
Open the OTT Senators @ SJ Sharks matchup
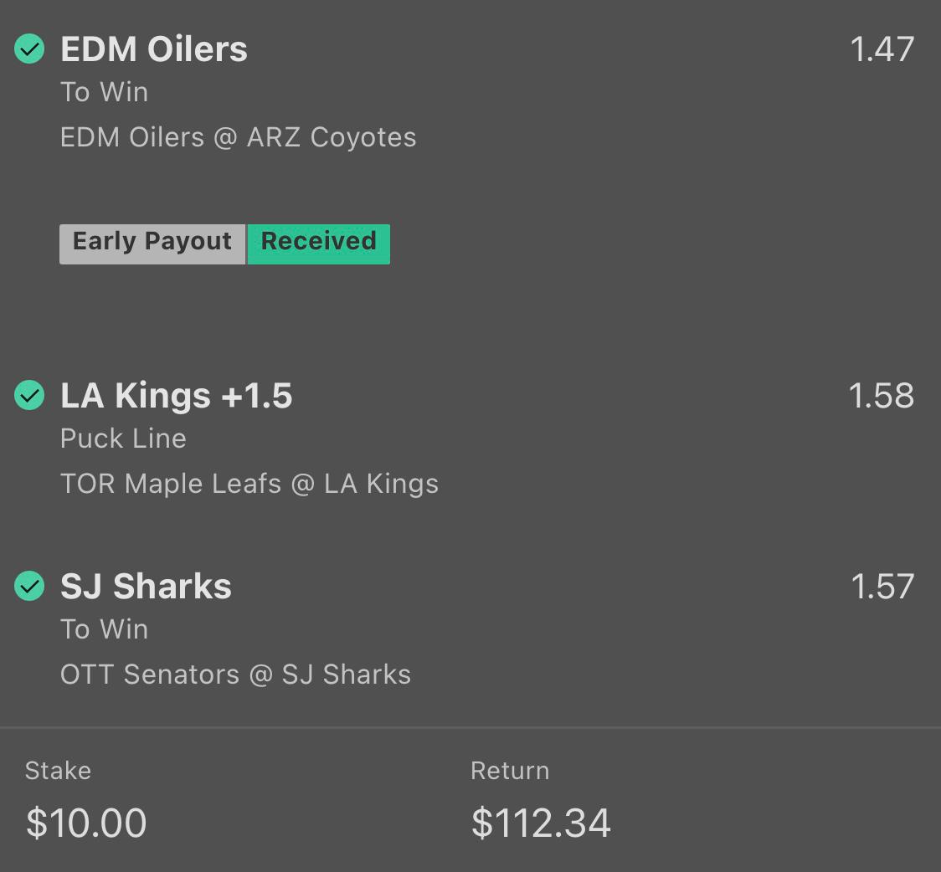click(x=236, y=675)
